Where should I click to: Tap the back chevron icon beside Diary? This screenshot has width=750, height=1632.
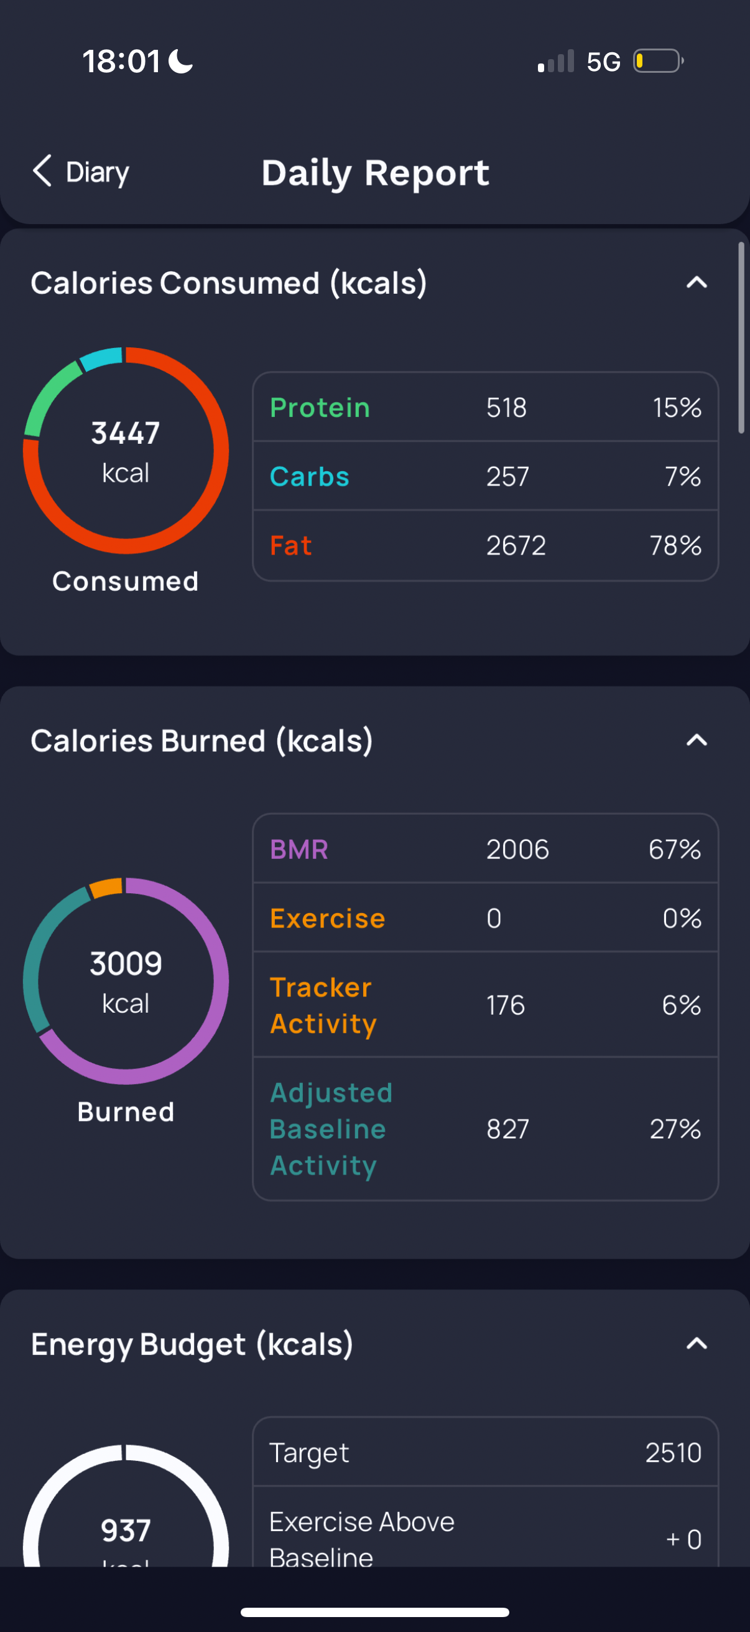click(x=42, y=171)
